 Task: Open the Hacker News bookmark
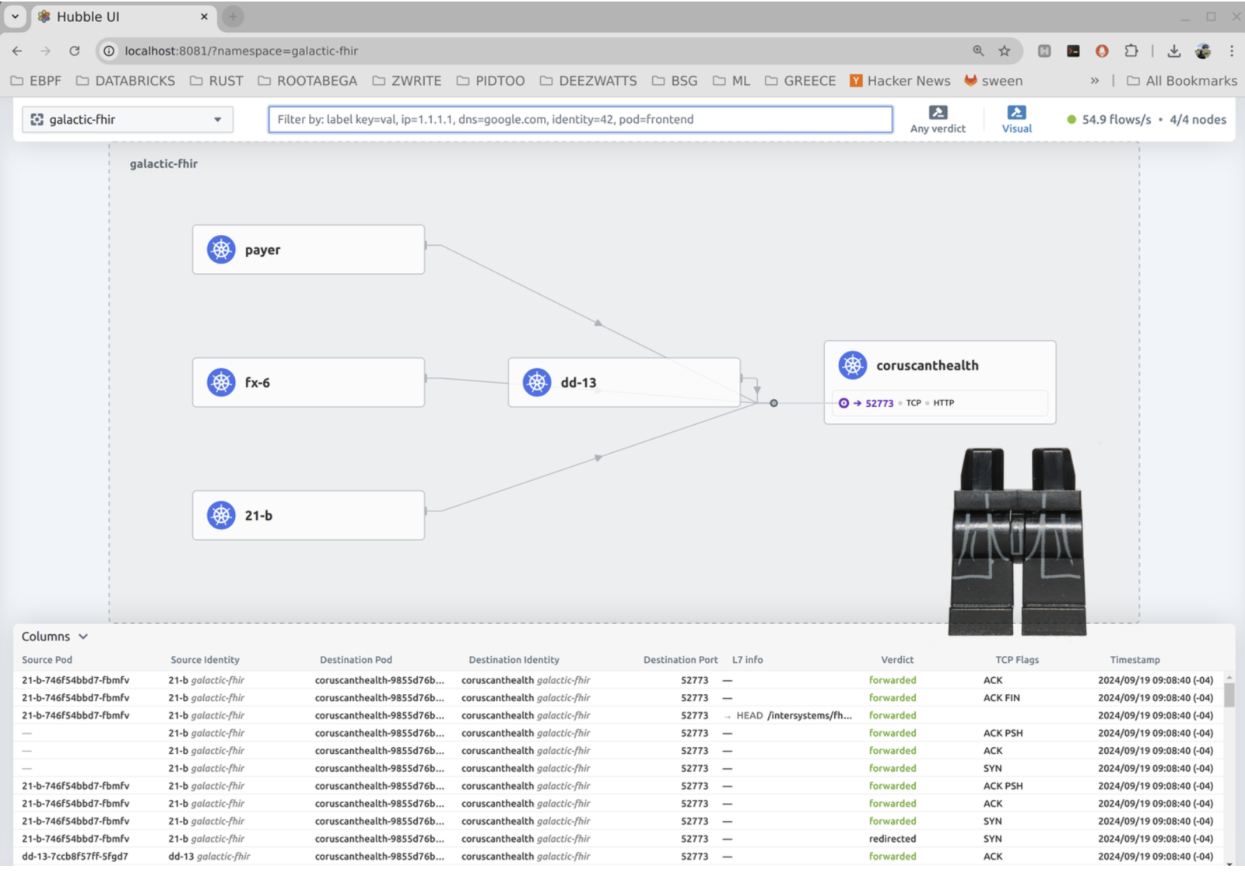pyautogui.click(x=900, y=81)
